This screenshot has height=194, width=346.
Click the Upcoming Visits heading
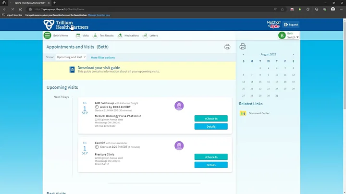(x=62, y=87)
